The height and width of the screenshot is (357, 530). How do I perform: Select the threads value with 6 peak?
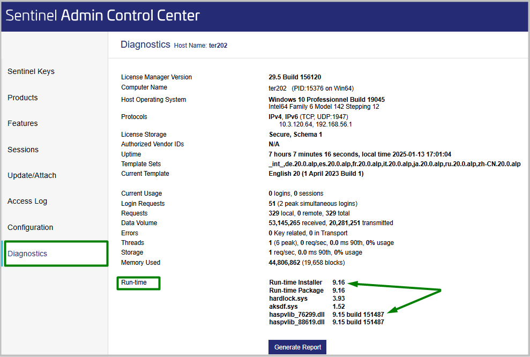[331, 243]
